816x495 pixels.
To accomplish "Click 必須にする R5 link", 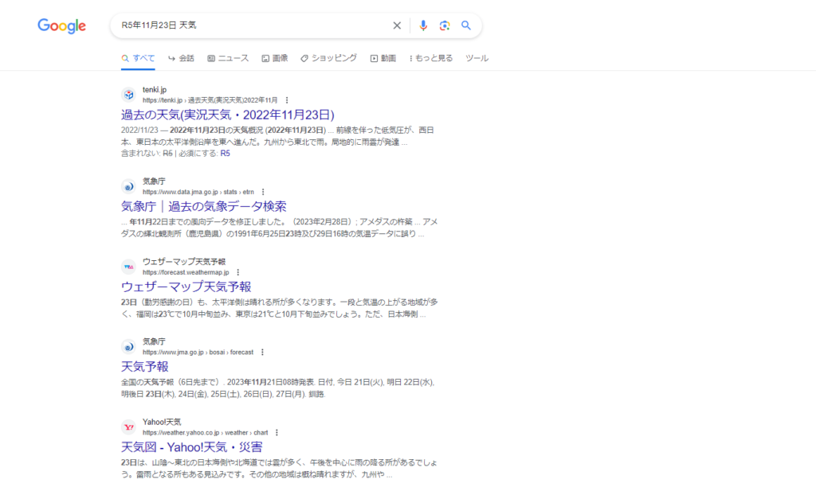I will 225,154.
